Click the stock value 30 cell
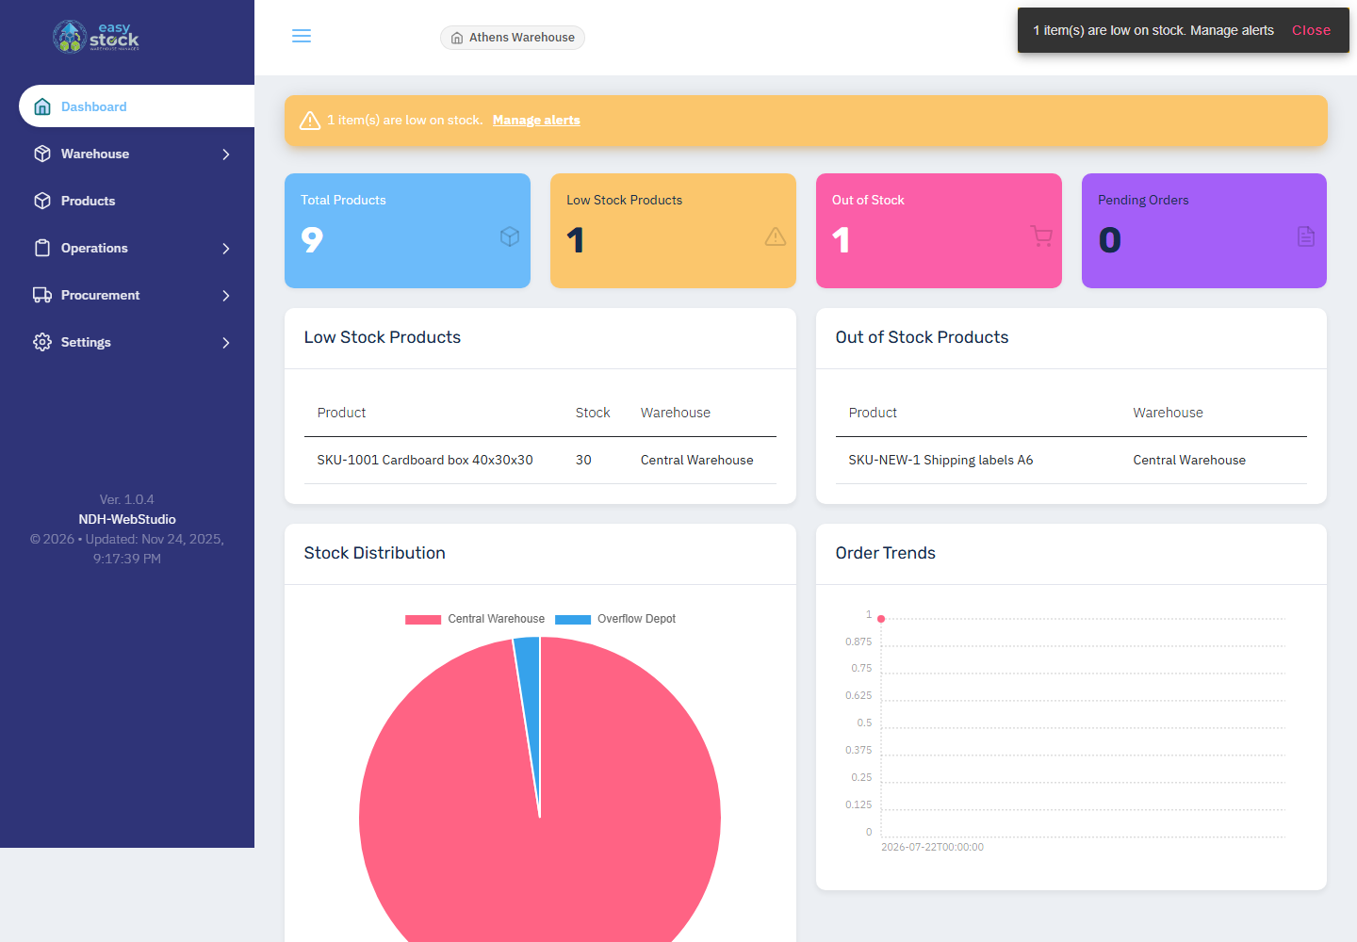1357x942 pixels. click(x=583, y=460)
